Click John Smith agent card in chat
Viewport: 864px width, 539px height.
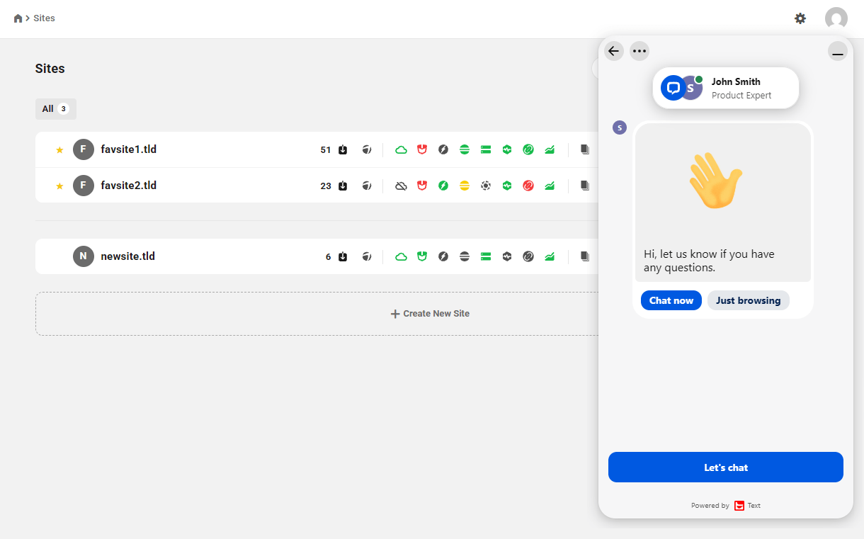click(726, 88)
